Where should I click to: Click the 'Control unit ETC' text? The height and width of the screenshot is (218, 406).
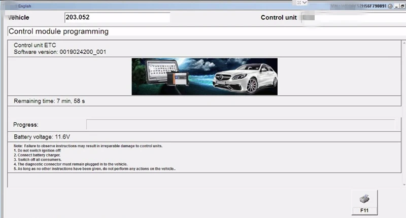tap(35, 45)
